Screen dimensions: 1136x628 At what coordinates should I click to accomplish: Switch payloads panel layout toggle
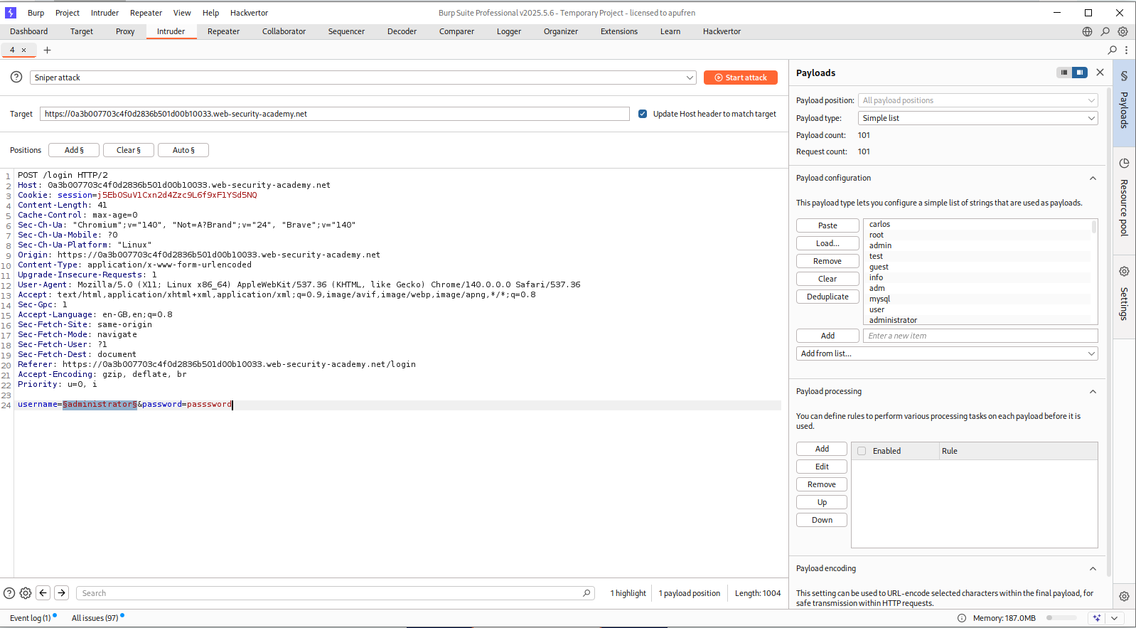[1072, 73]
